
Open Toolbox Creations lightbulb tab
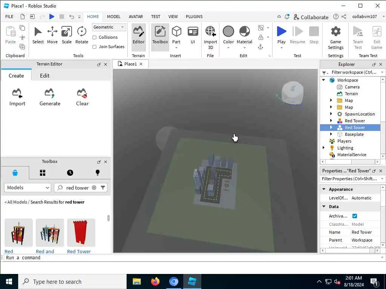pyautogui.click(x=98, y=173)
